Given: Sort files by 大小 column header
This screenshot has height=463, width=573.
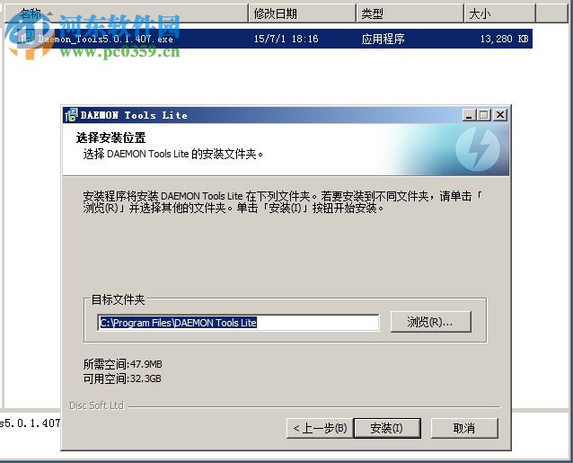Looking at the screenshot, I should point(499,13).
